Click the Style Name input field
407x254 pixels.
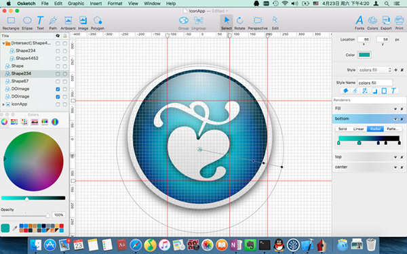(x=375, y=83)
